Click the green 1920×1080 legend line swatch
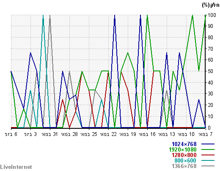This screenshot has height=171, width=220. pos(208,149)
